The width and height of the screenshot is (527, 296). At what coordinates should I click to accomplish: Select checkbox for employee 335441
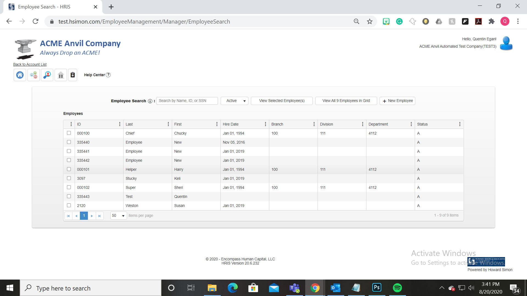[69, 151]
